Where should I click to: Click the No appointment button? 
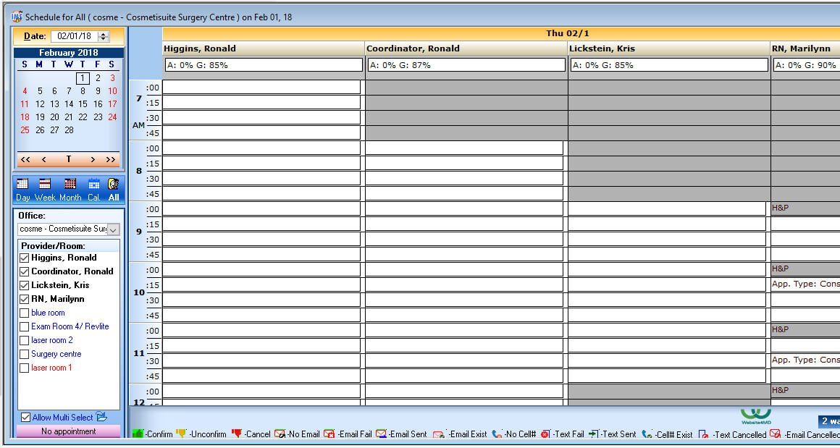pyautogui.click(x=69, y=431)
